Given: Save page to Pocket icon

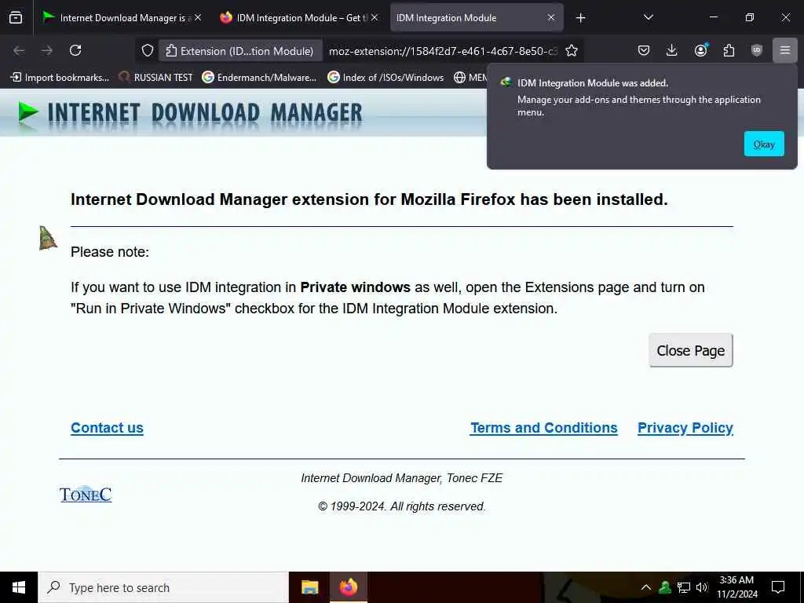Looking at the screenshot, I should (644, 50).
